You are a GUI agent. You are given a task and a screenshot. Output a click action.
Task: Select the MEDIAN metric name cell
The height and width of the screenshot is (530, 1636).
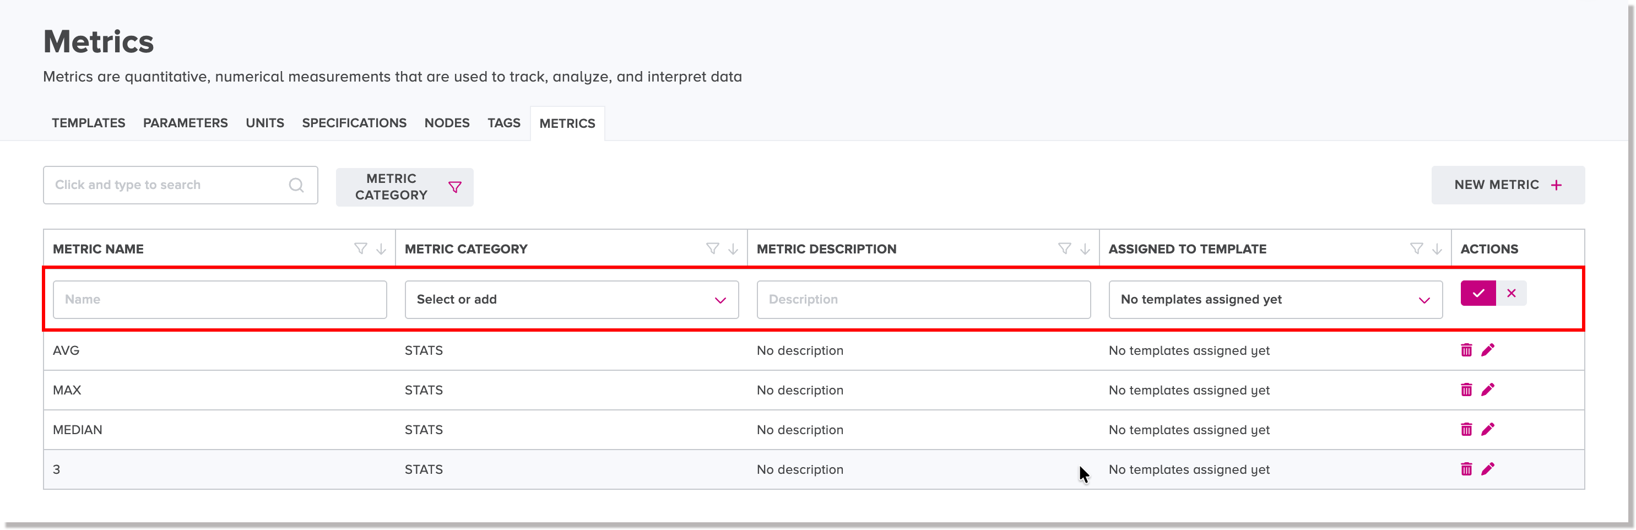78,430
